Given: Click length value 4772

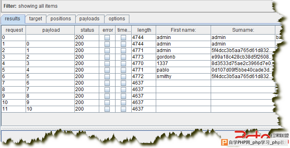Looking at the screenshot, I should (x=144, y=76).
